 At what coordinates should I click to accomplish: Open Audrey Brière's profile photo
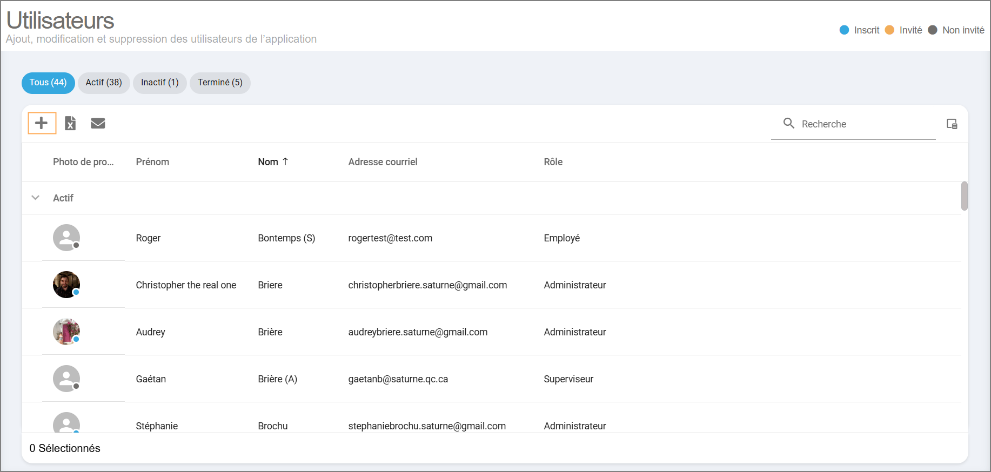click(66, 332)
